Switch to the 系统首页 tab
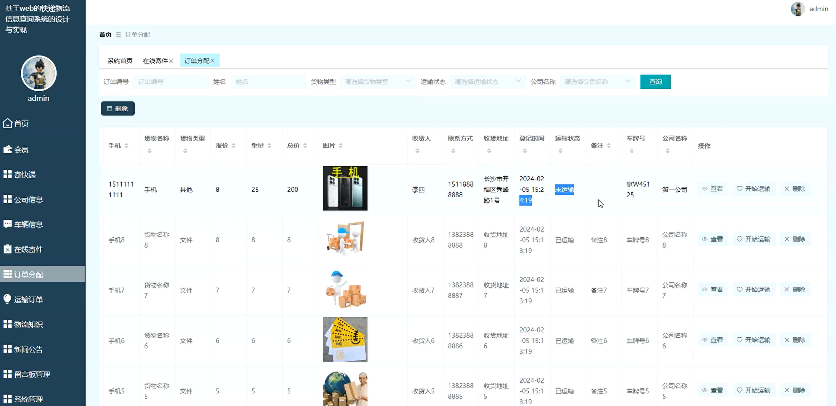836x406 pixels. click(x=120, y=61)
